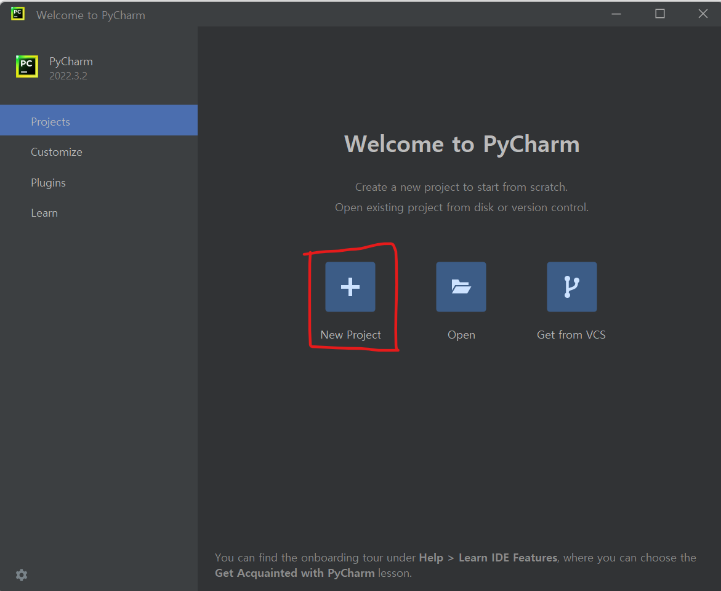Click the PyCharm name in sidebar header
Screen dimensions: 721x591
[71, 62]
